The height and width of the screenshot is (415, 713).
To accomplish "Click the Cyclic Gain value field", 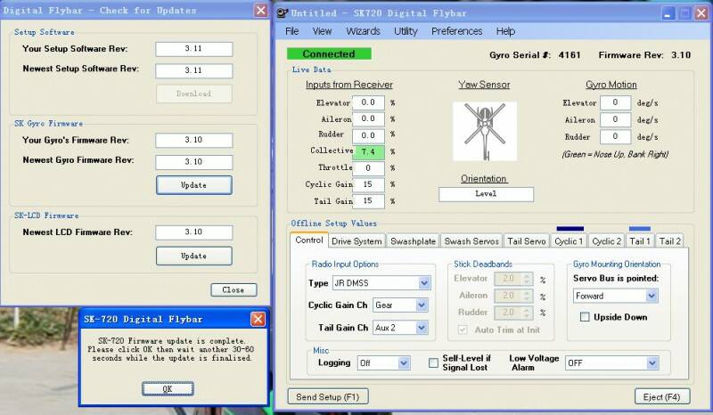I will click(368, 184).
